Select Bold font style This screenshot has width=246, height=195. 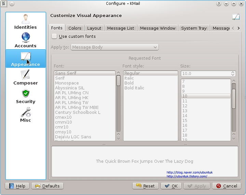tap(151, 83)
